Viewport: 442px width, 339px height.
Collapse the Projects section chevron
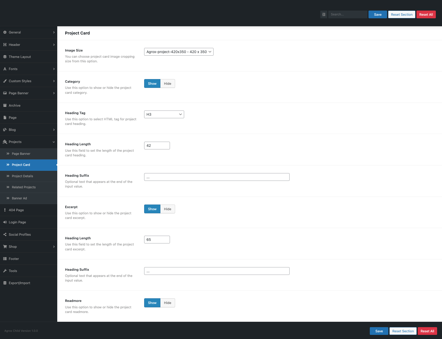tap(54, 142)
